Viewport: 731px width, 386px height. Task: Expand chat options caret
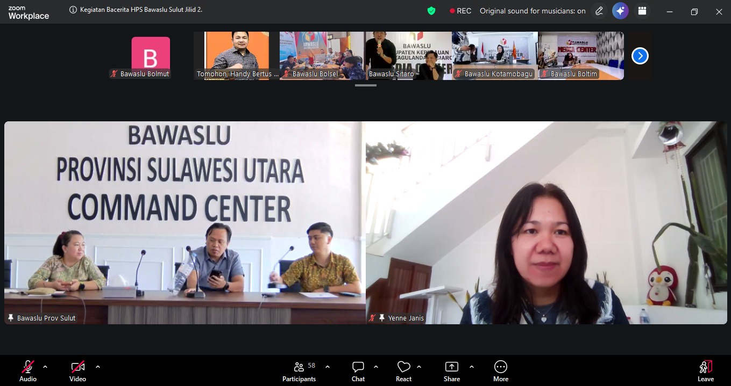376,367
